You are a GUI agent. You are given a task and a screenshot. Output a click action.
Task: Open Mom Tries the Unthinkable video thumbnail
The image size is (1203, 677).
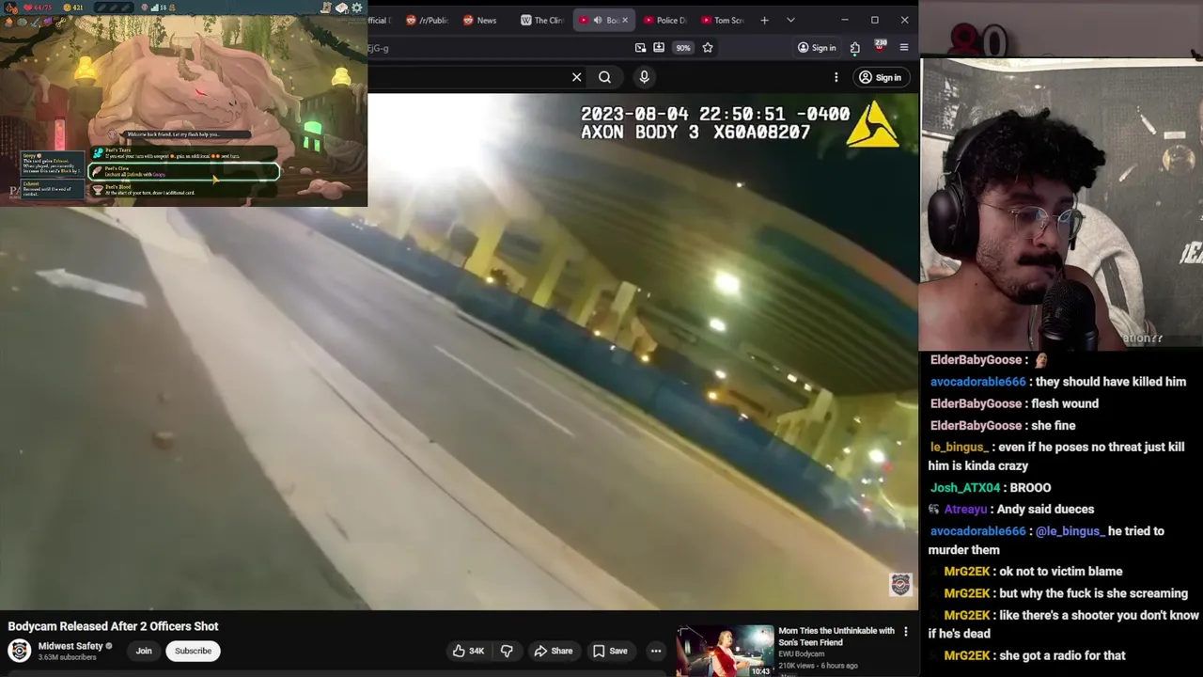click(x=725, y=650)
